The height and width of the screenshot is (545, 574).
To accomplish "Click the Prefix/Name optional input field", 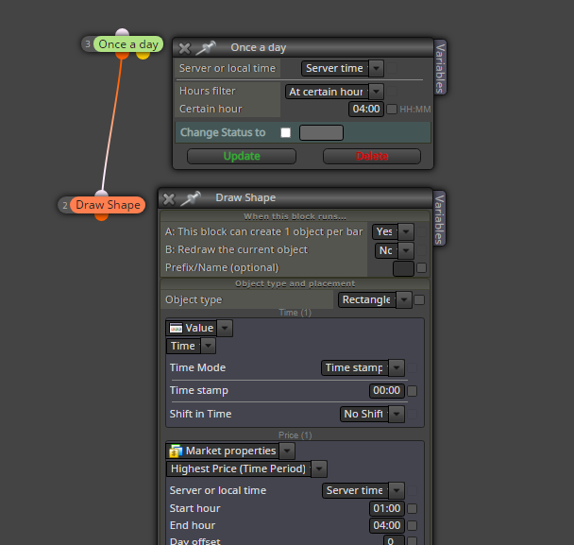I will point(403,268).
